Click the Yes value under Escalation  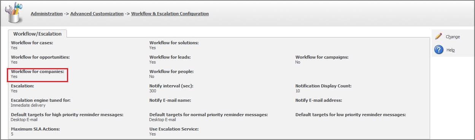click(14, 91)
